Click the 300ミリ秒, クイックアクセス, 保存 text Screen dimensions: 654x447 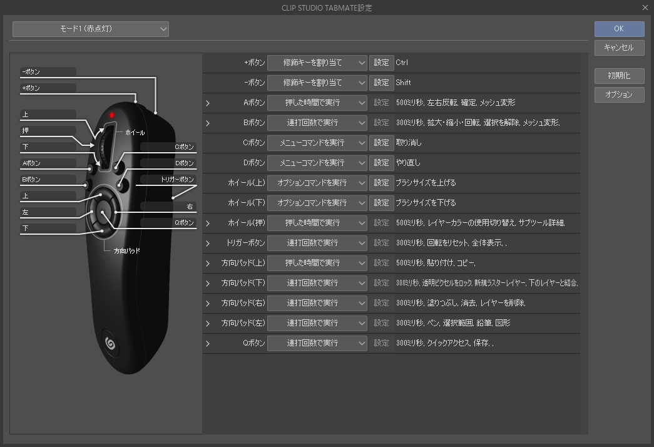pyautogui.click(x=444, y=343)
